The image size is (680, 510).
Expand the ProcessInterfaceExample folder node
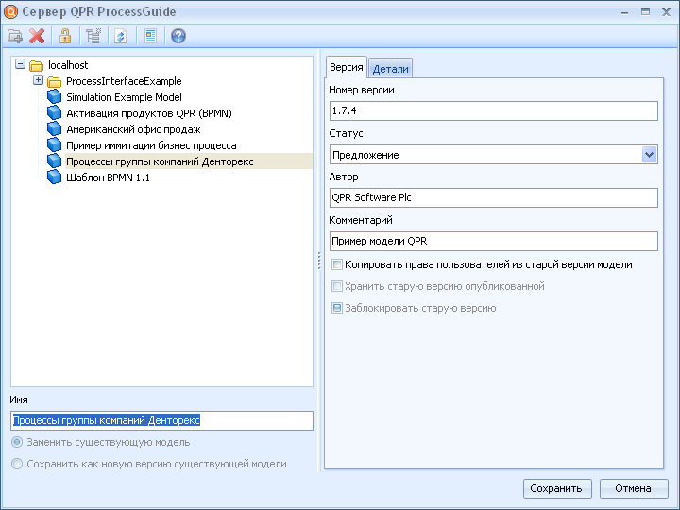click(38, 80)
